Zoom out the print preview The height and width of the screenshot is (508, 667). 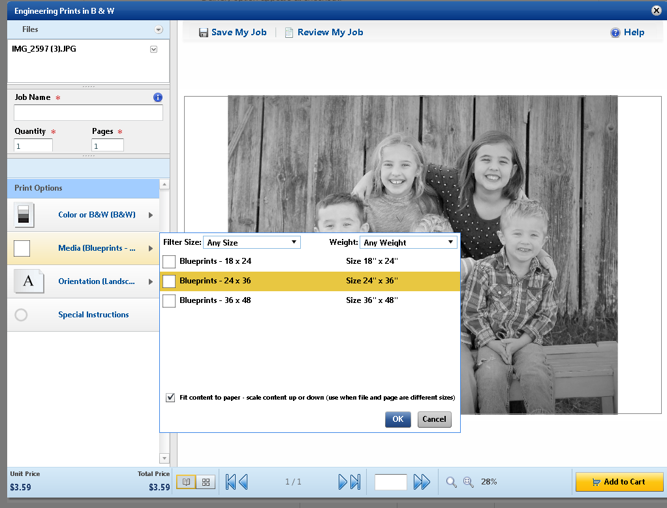click(x=451, y=482)
